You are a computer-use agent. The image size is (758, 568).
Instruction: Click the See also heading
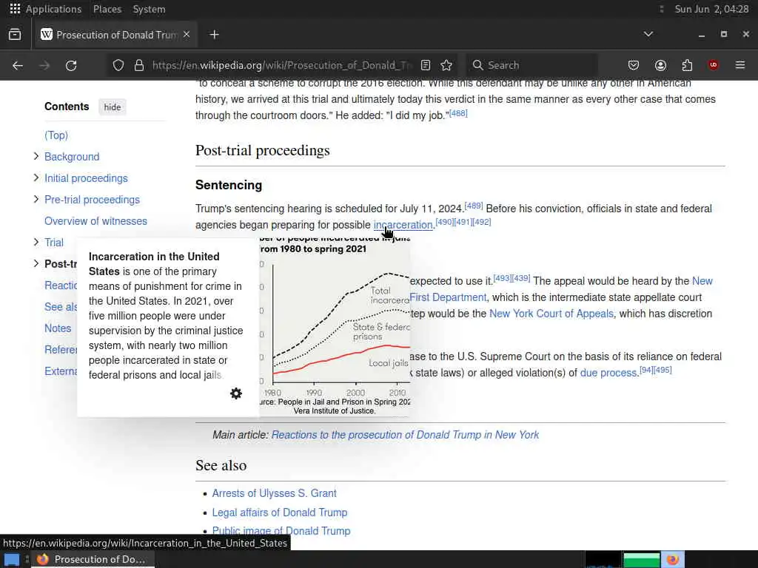click(221, 465)
